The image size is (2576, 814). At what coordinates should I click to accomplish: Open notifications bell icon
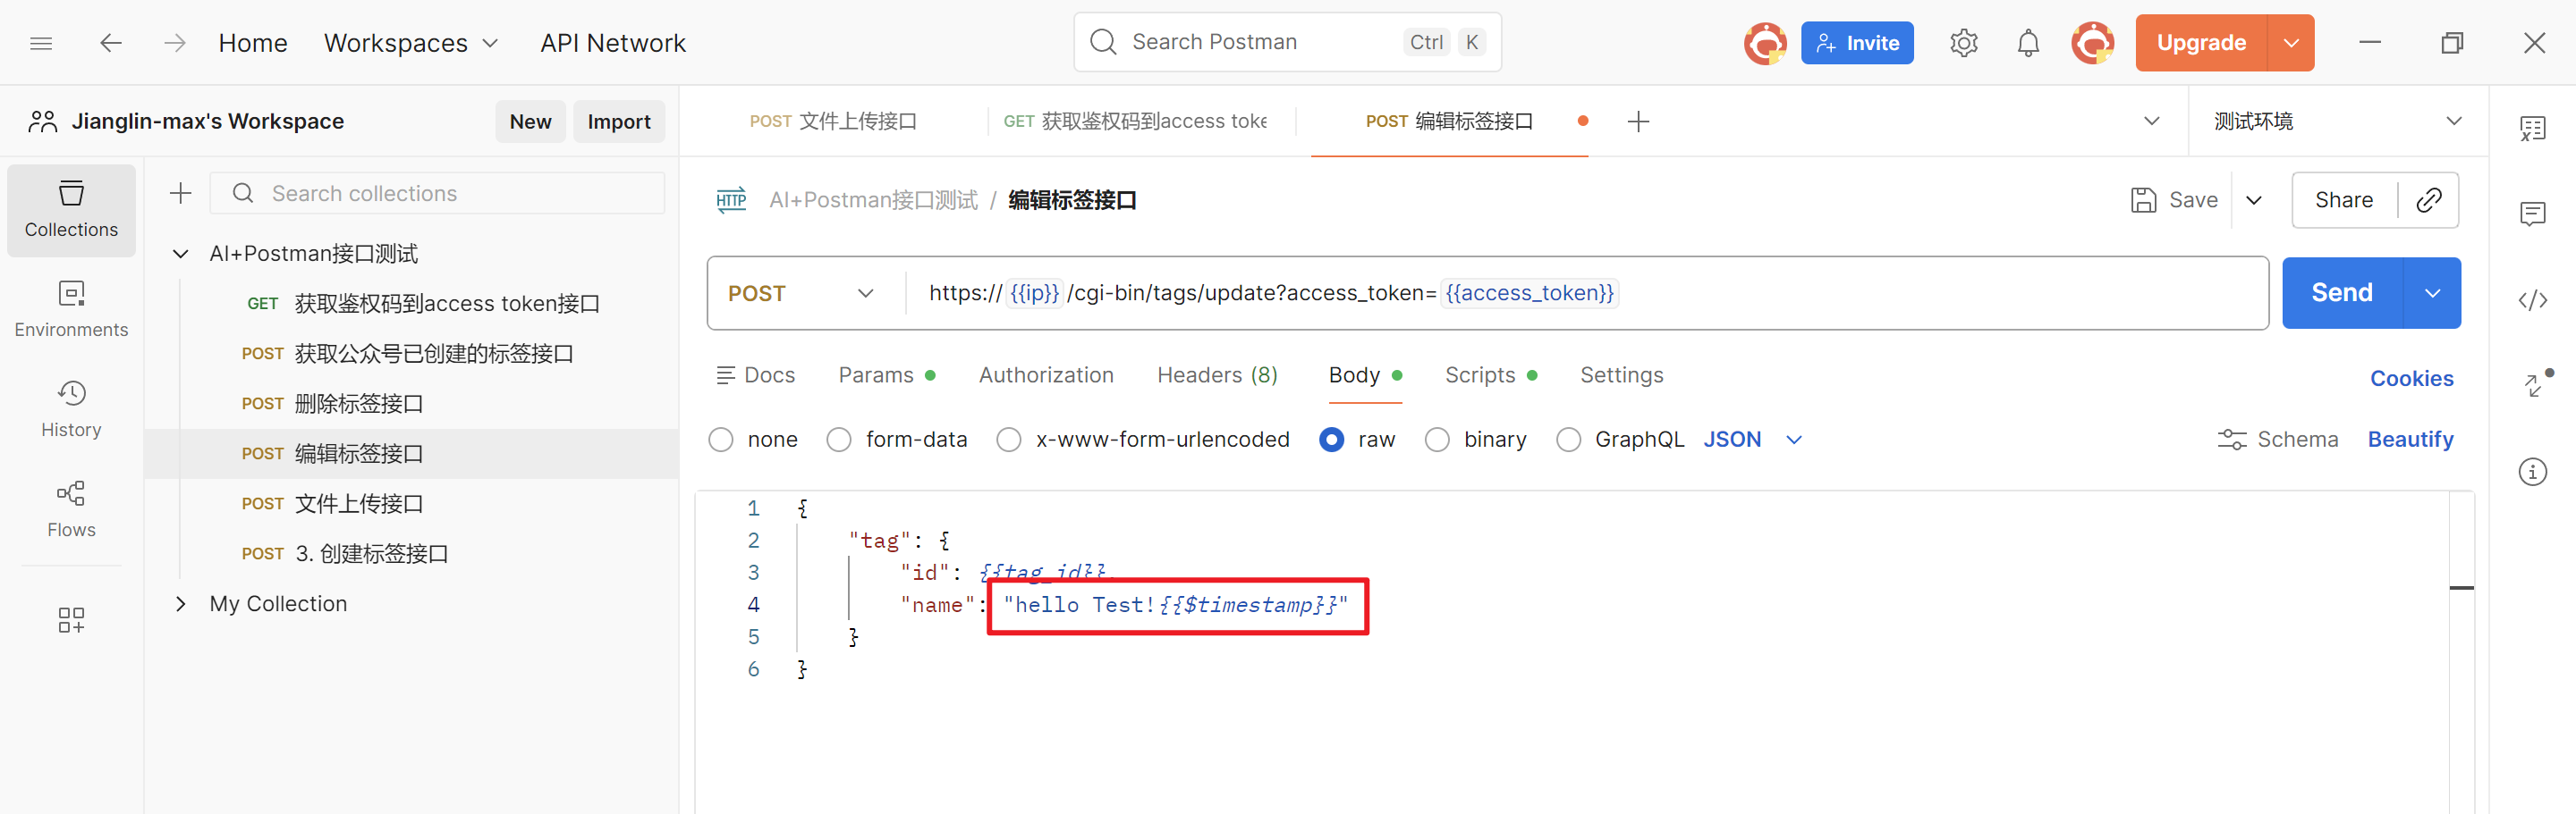(x=2027, y=43)
